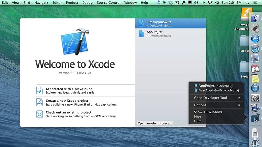Open Projects folder icon on desktop
262x147 pixels.
(244, 67)
